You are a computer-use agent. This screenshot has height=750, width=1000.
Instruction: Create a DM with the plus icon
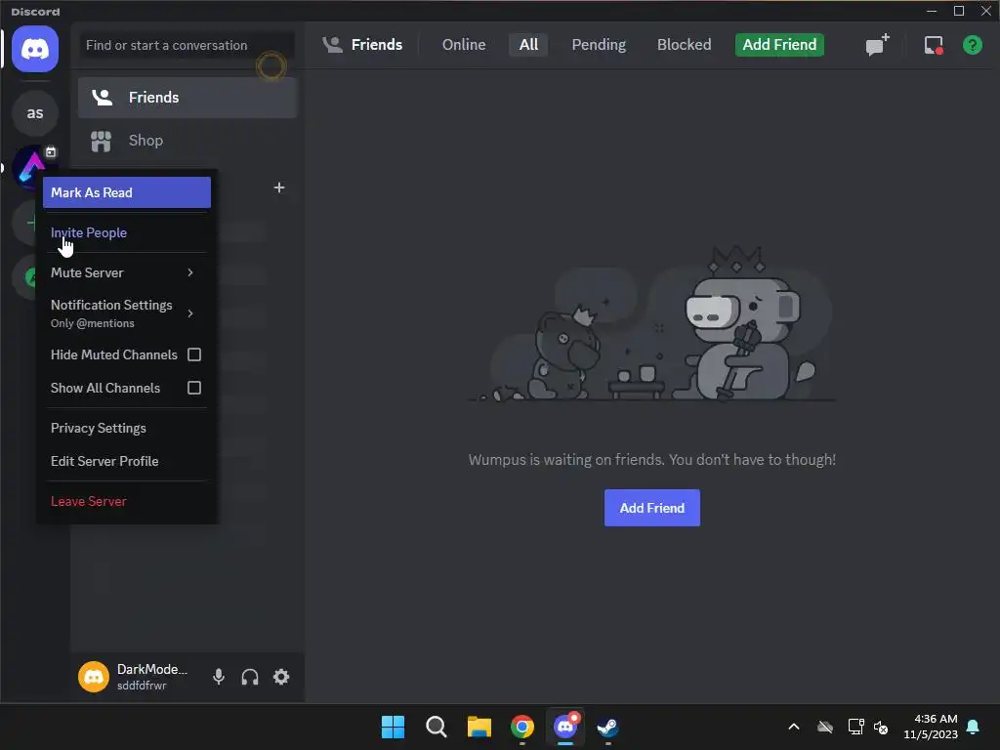coord(278,187)
